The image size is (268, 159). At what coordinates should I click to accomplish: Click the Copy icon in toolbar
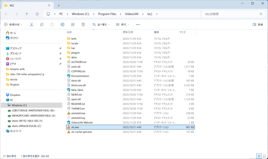42,24
